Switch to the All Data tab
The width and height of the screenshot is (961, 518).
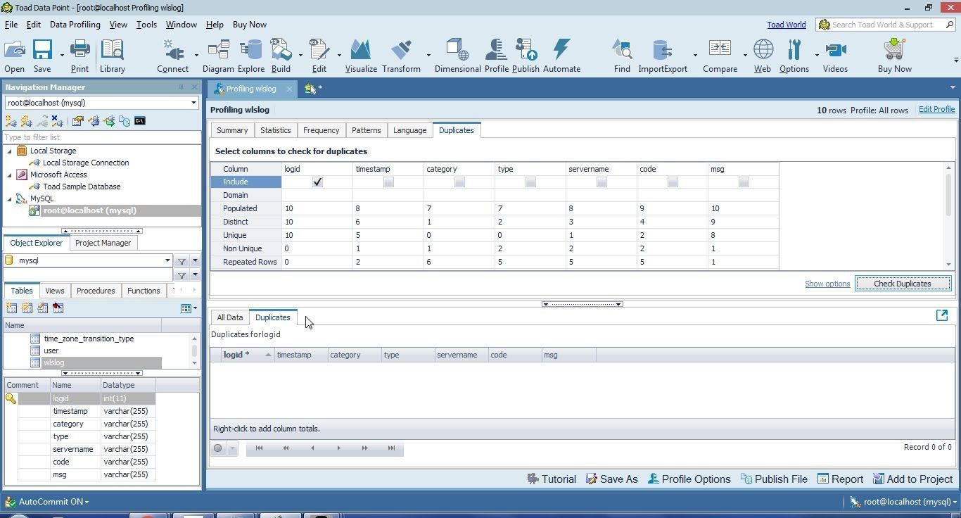coord(230,317)
